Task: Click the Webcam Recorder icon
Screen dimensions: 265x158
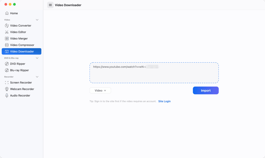Action: (7, 89)
